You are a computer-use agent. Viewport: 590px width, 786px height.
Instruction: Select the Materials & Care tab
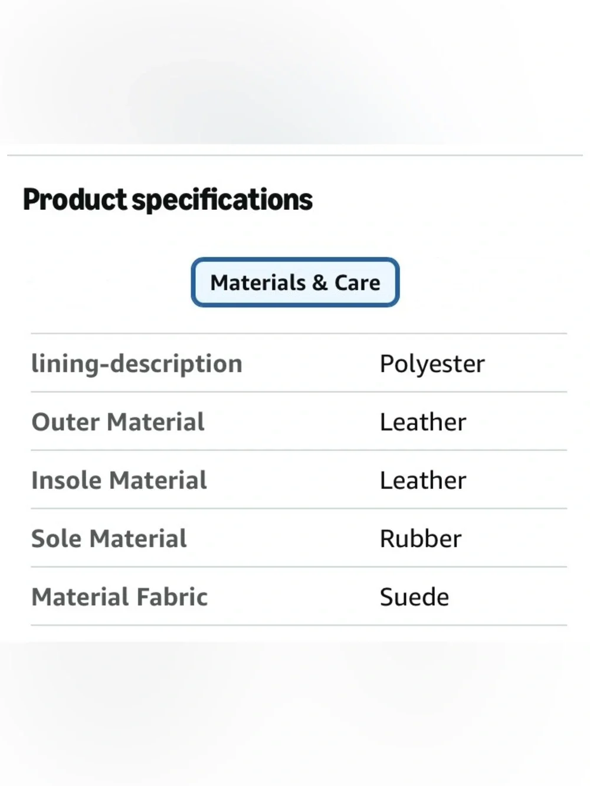coord(295,282)
